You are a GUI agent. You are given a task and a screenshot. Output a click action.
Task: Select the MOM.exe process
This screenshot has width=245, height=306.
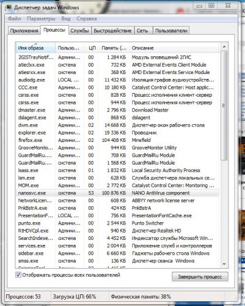(x=117, y=185)
